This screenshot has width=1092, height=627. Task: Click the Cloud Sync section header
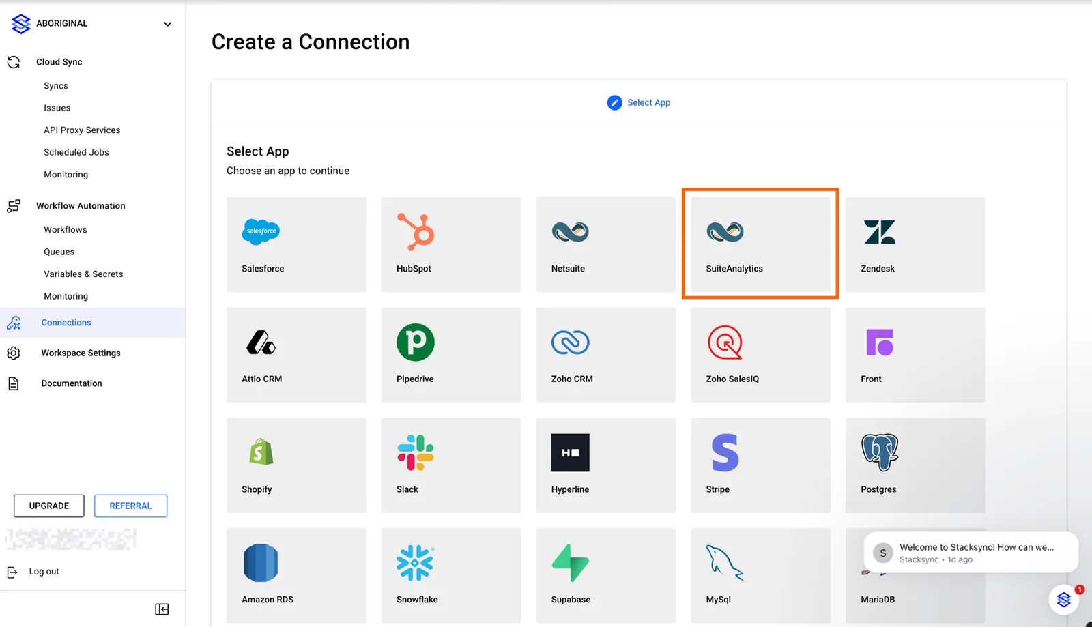point(59,62)
